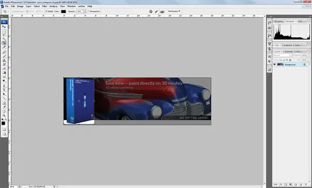Select the Zoom magnifier tool

(x=4, y=115)
